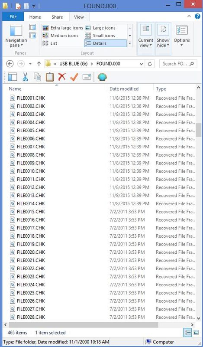Screen dimensions: 203x347
Task: Sort files by Date modified column header
Action: coord(124,89)
